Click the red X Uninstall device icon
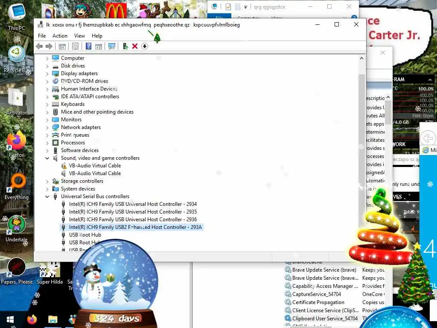The image size is (437, 328). [135, 46]
